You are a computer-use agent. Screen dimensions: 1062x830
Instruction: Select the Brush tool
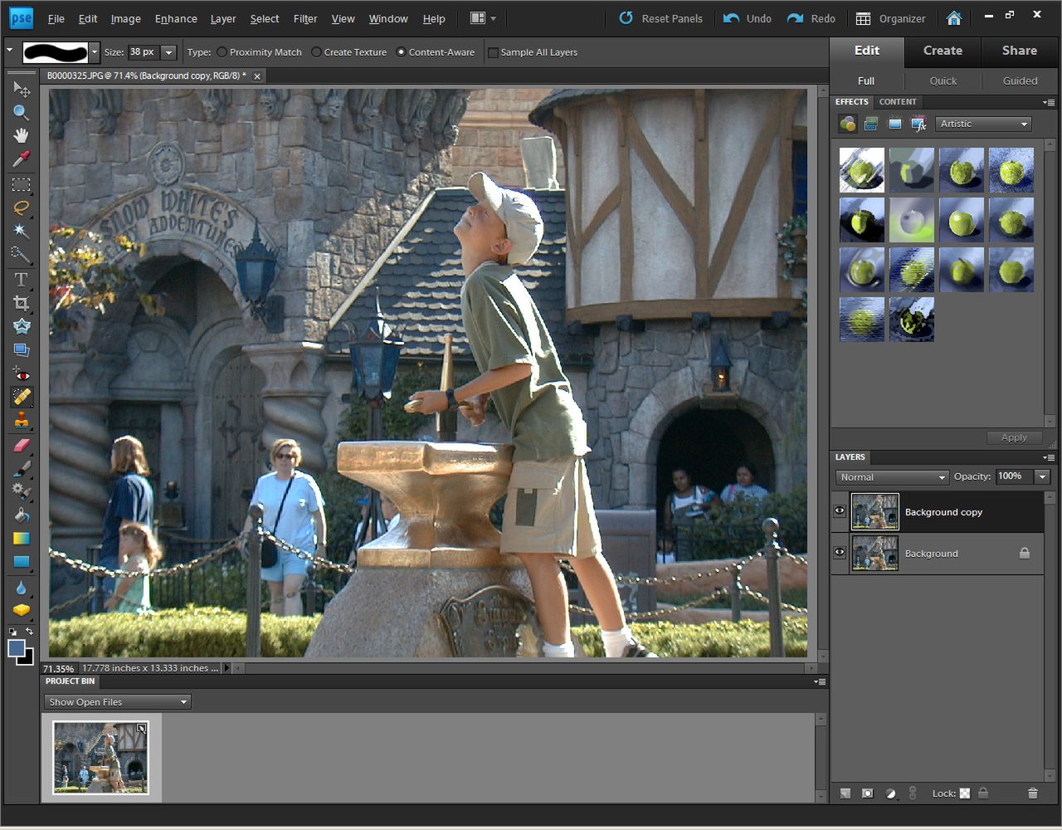point(21,468)
